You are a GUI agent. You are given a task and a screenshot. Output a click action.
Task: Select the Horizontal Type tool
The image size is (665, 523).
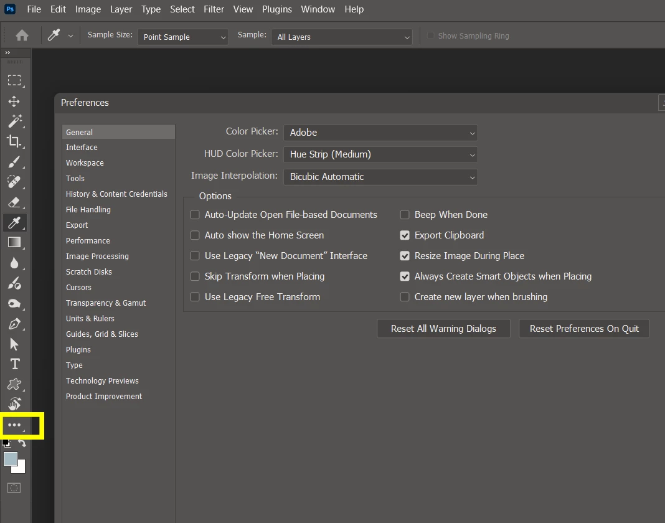pos(15,364)
